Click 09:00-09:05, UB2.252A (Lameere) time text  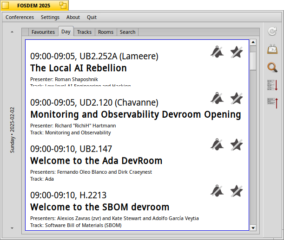point(94,56)
